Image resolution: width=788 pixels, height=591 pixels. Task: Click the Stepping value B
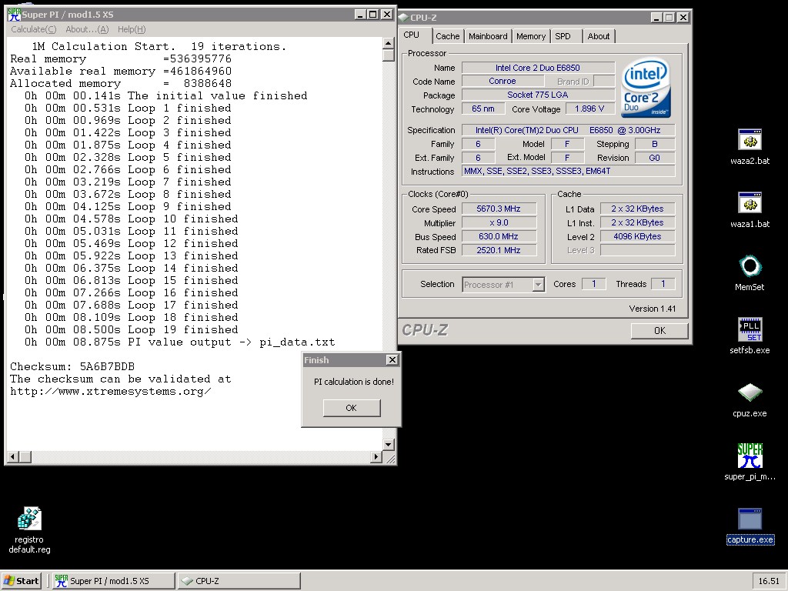[654, 144]
